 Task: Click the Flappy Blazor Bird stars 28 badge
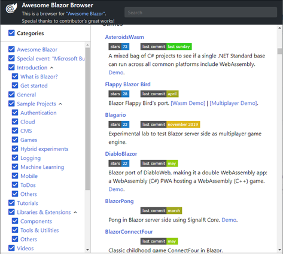119,94
